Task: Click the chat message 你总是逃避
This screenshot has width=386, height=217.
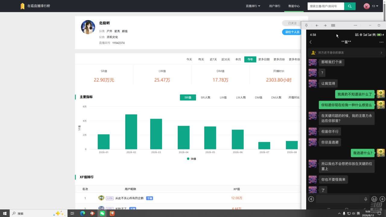Action: (330, 142)
